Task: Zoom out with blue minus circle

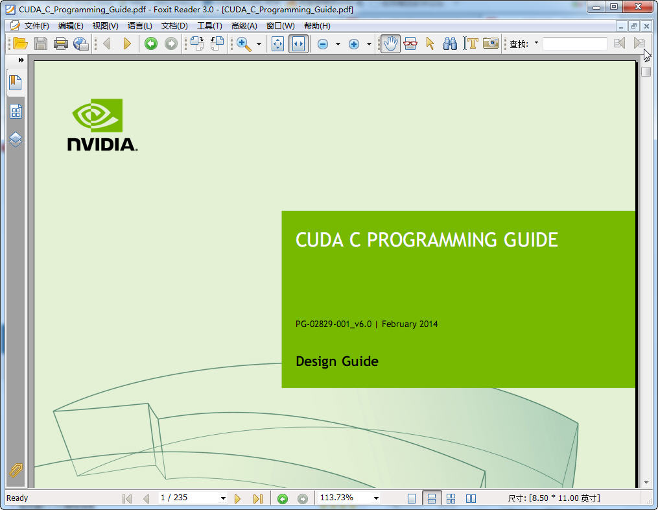Action: coord(323,43)
